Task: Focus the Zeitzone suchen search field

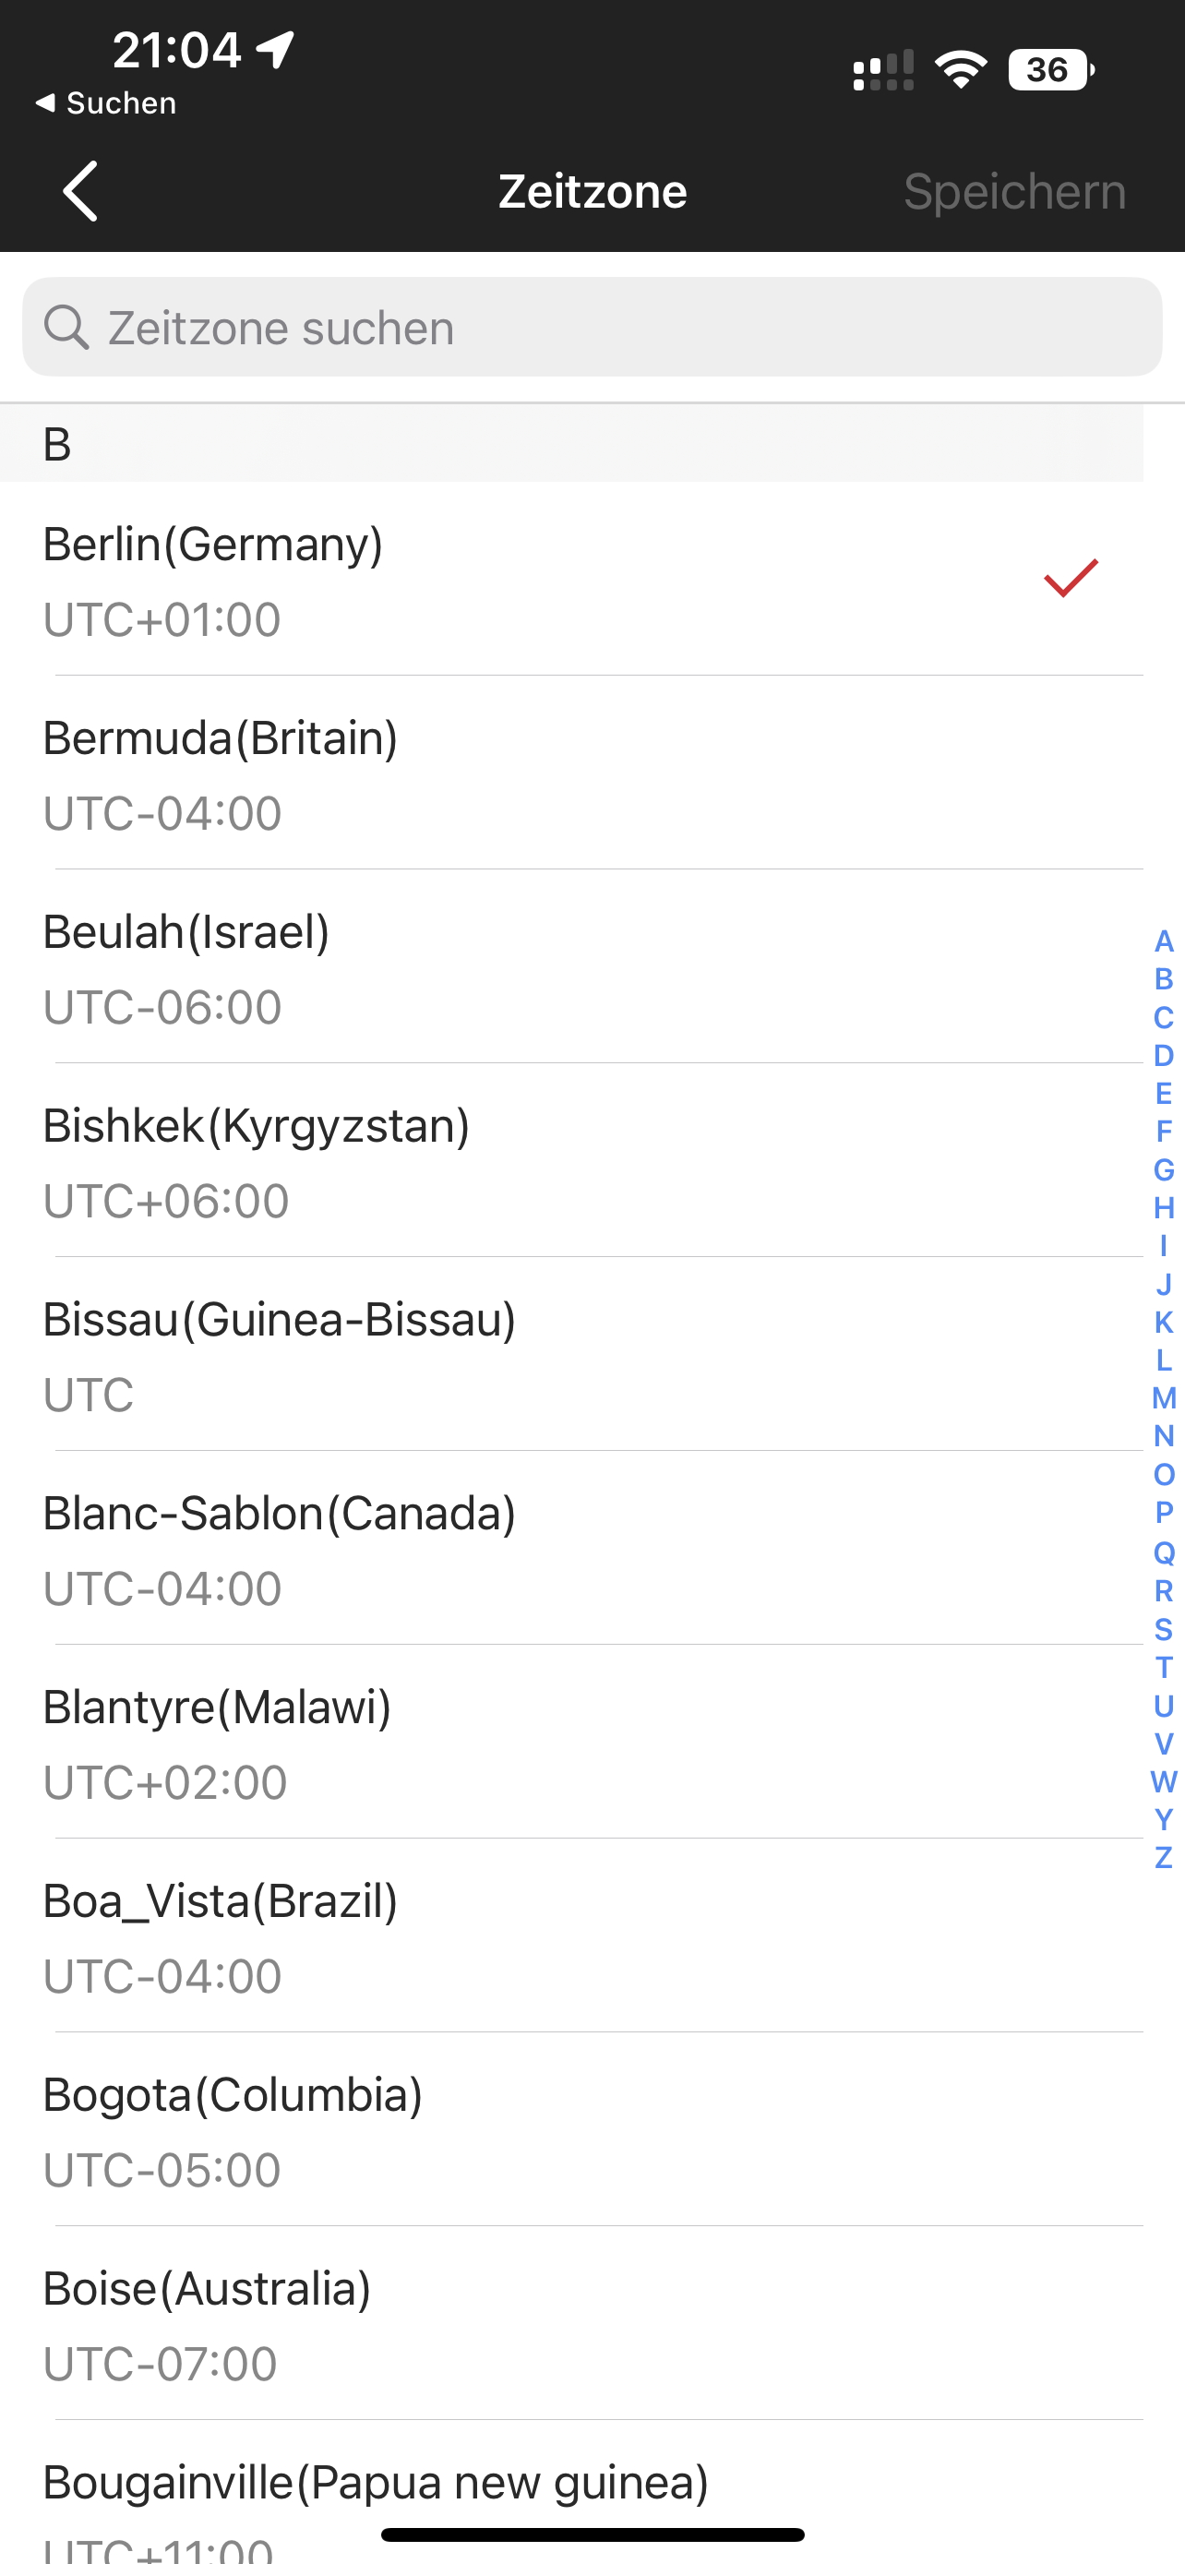Action: 592,328
